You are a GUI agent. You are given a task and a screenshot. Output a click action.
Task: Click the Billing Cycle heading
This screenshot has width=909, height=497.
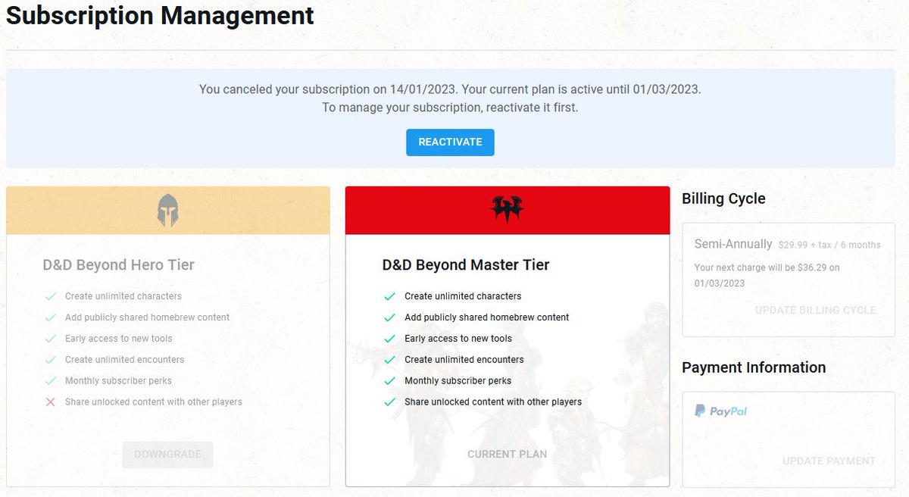click(723, 199)
